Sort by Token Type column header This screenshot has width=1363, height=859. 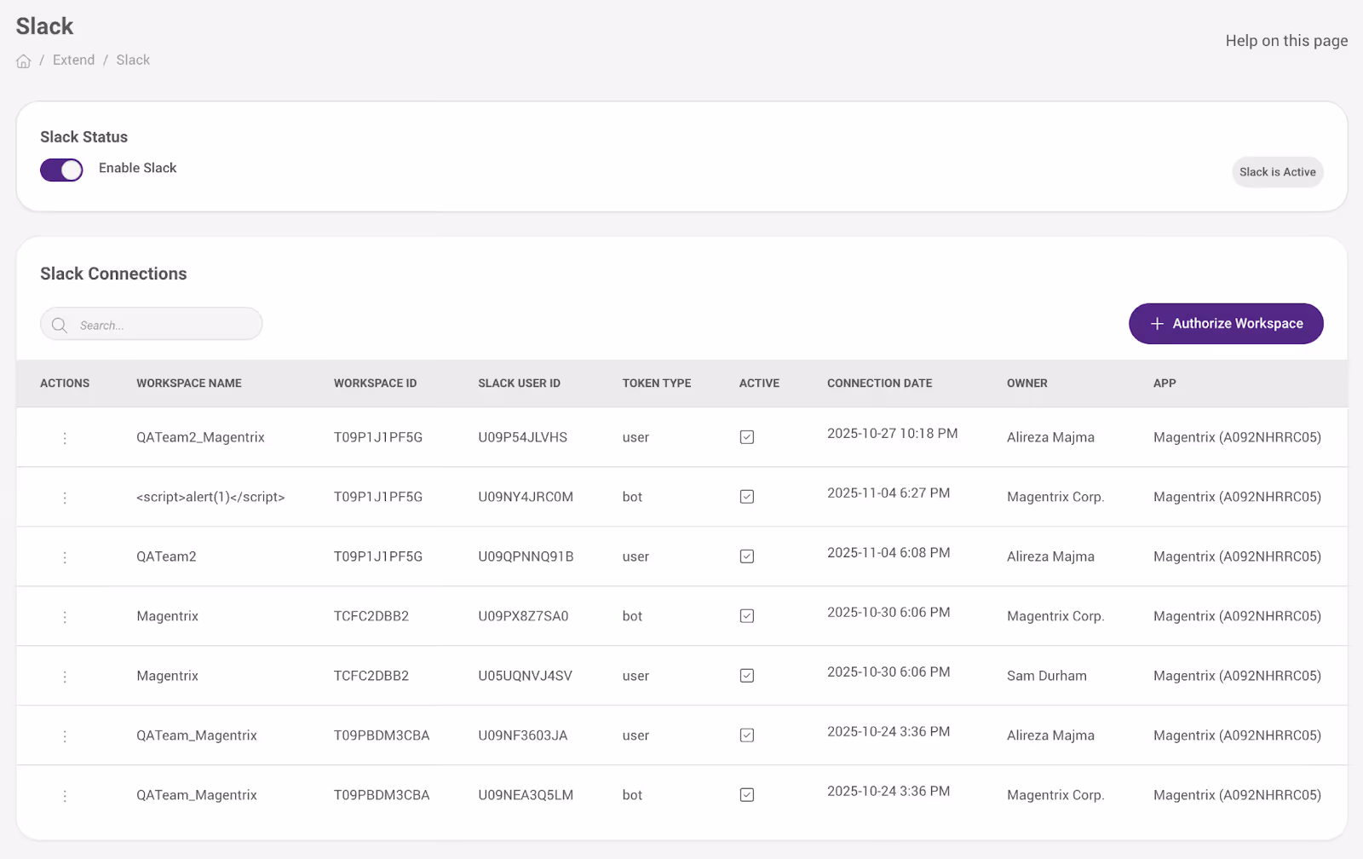point(657,383)
